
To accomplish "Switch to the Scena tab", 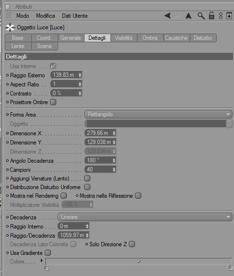I will point(45,46).
